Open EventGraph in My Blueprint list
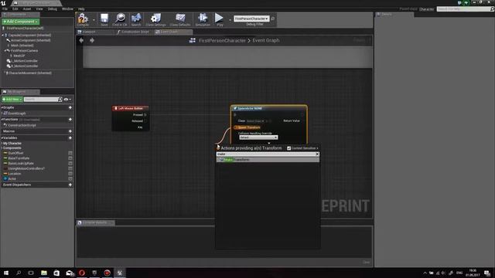Screen dimensions: 495x278 17,114
